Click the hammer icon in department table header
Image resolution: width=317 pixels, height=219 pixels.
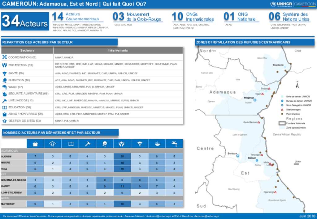(x=88, y=144)
